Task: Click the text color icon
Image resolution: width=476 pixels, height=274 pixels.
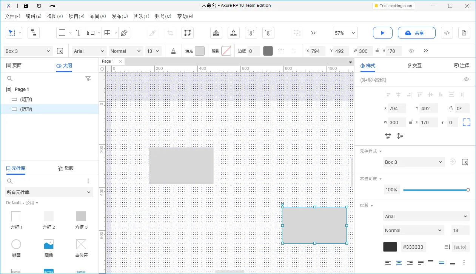Action: click(x=173, y=51)
